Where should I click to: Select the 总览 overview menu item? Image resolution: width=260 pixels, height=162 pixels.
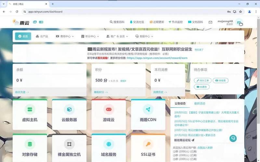[23, 36]
